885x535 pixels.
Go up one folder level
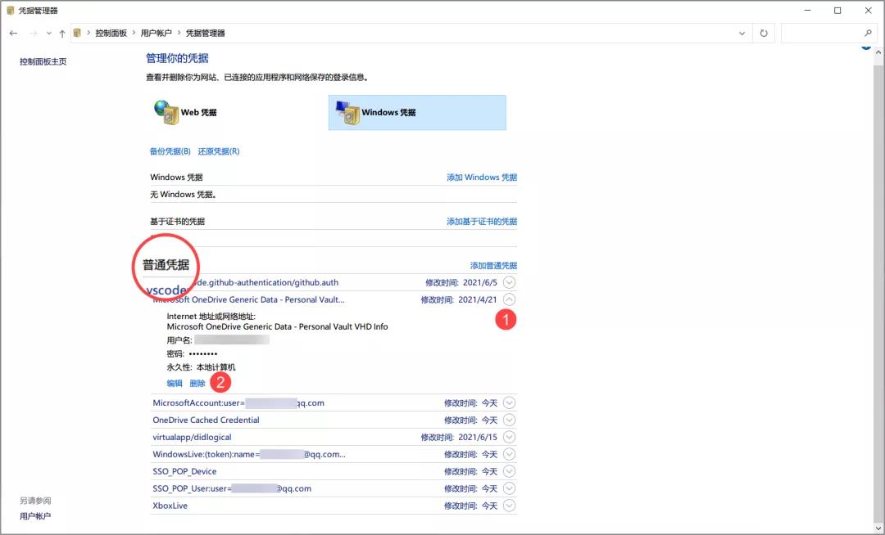pyautogui.click(x=62, y=34)
